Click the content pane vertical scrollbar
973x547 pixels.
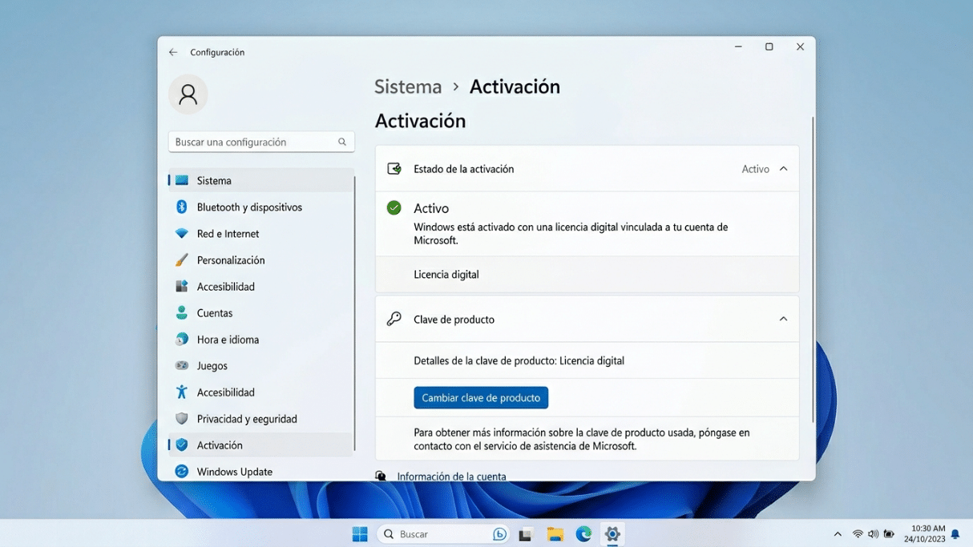(813, 270)
